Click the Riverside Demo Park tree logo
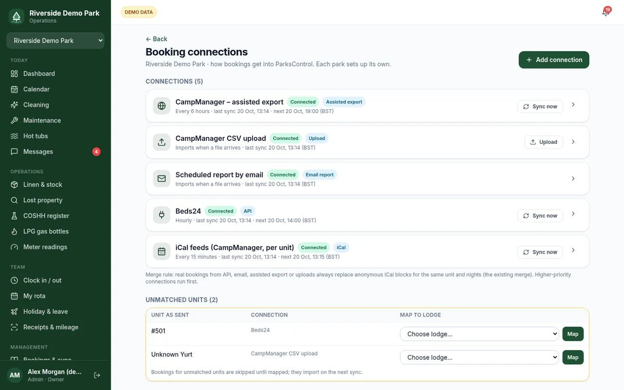 [17, 17]
